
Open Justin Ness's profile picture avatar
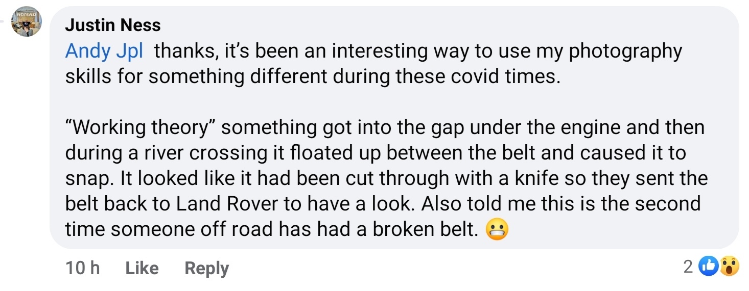[26, 22]
